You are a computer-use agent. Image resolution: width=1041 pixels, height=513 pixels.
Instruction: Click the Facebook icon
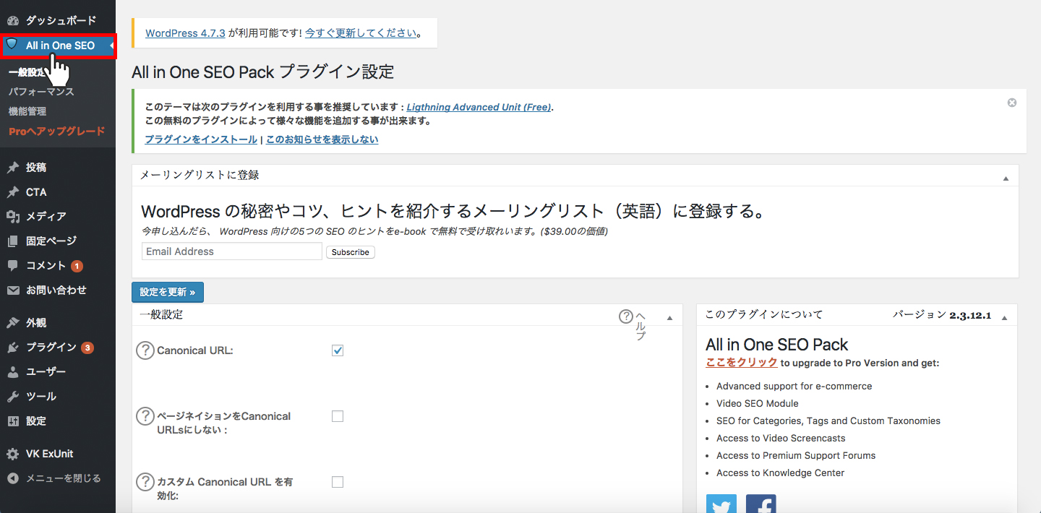coord(761,504)
